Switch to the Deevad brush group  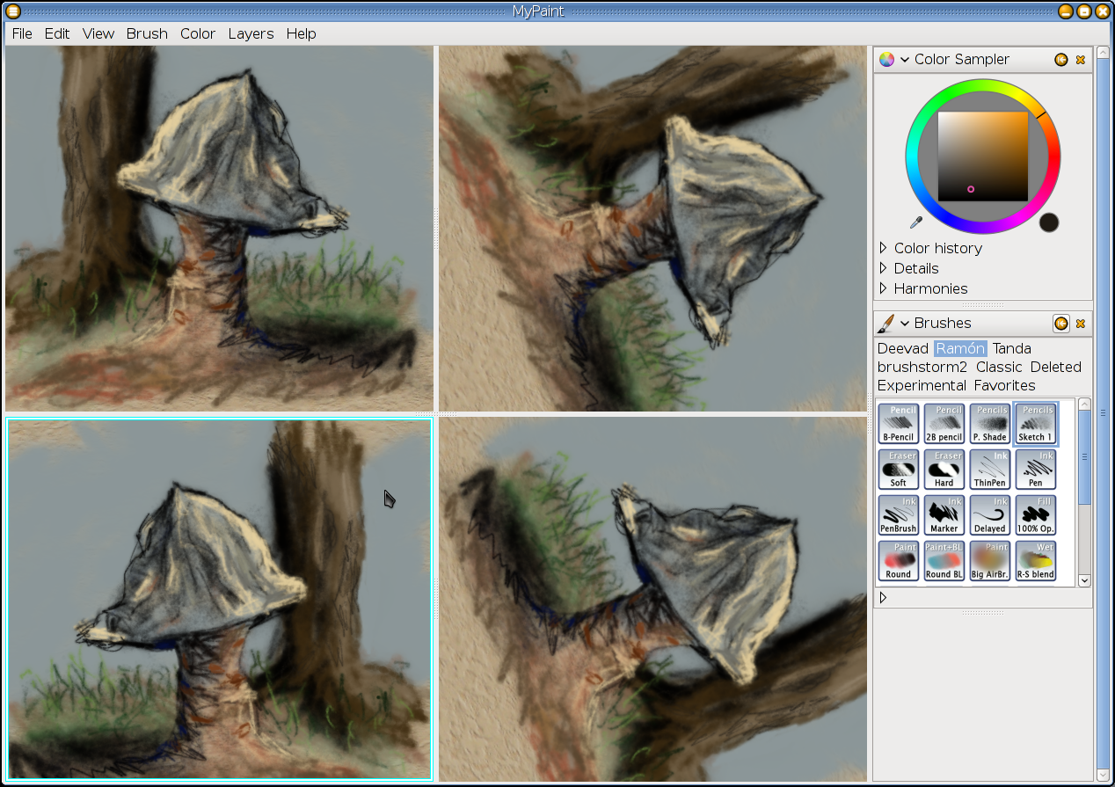click(902, 348)
